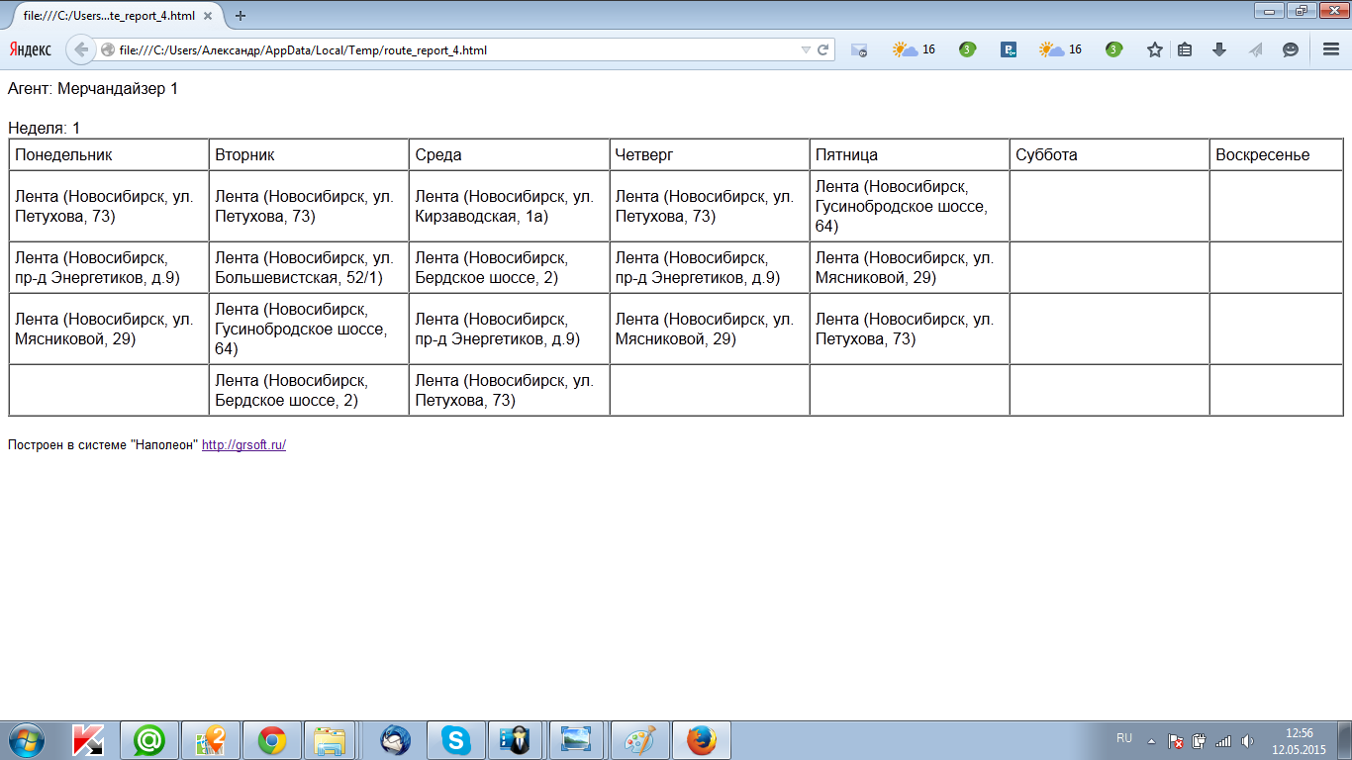Follow the http://grsoft.ru/ link
Screen dimensions: 1352x760
coord(243,445)
